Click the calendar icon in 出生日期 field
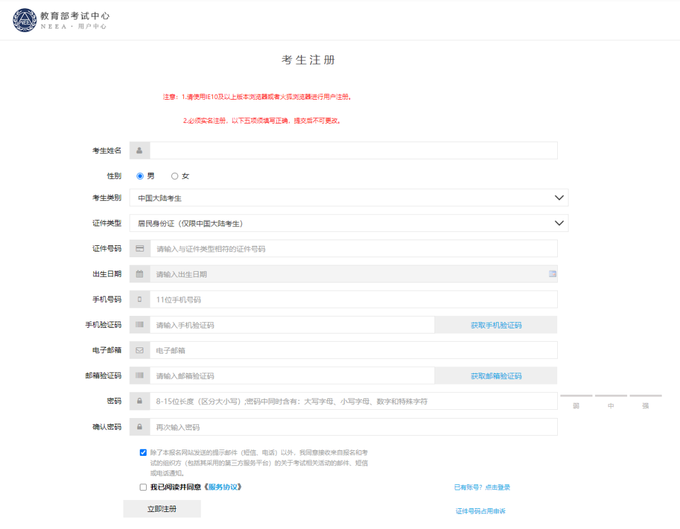The width and height of the screenshot is (680, 529). pos(139,274)
